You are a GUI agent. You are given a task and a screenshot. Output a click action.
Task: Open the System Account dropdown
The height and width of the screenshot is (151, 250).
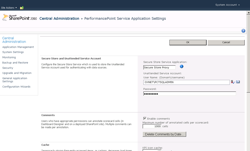(x=227, y=5)
